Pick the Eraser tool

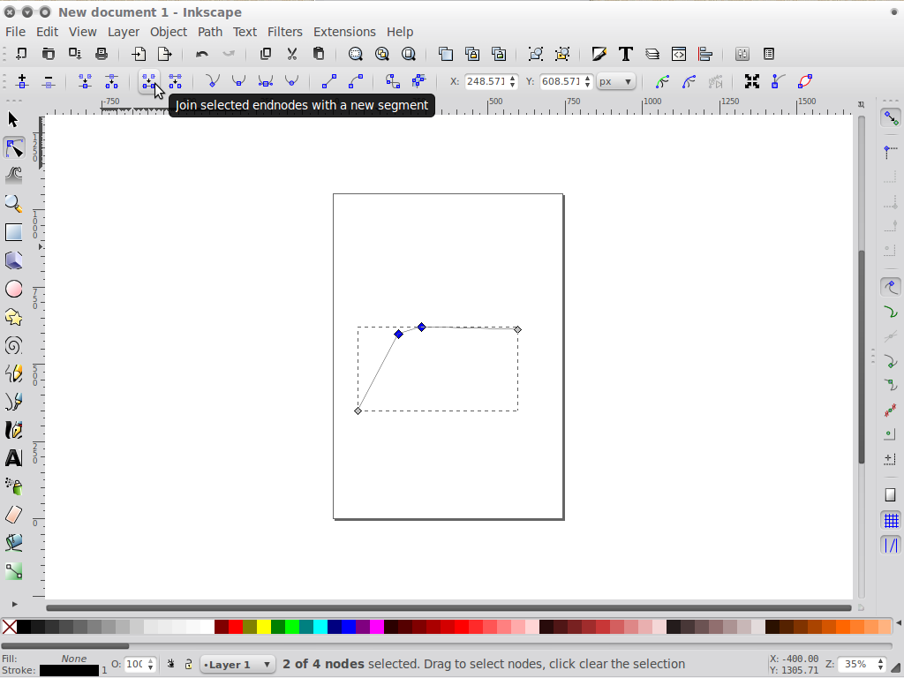[x=14, y=515]
